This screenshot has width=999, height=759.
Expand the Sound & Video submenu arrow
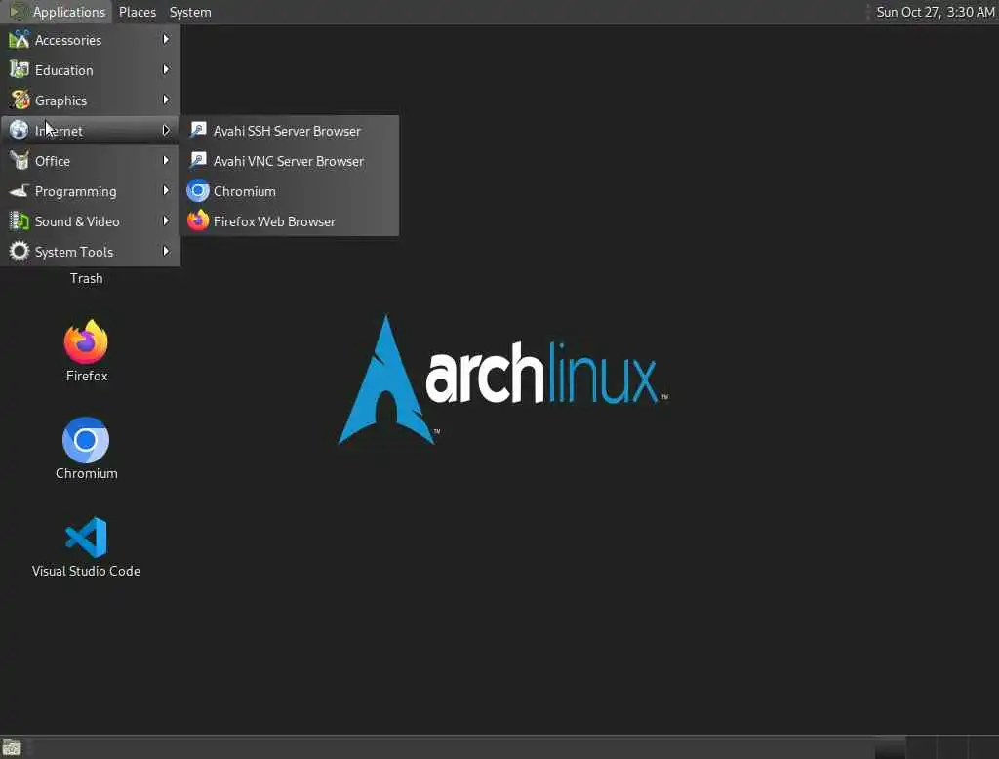166,221
